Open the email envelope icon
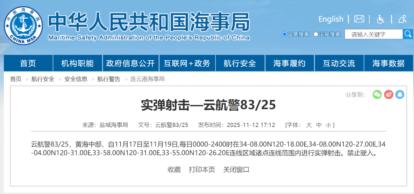 pyautogui.click(x=359, y=19)
